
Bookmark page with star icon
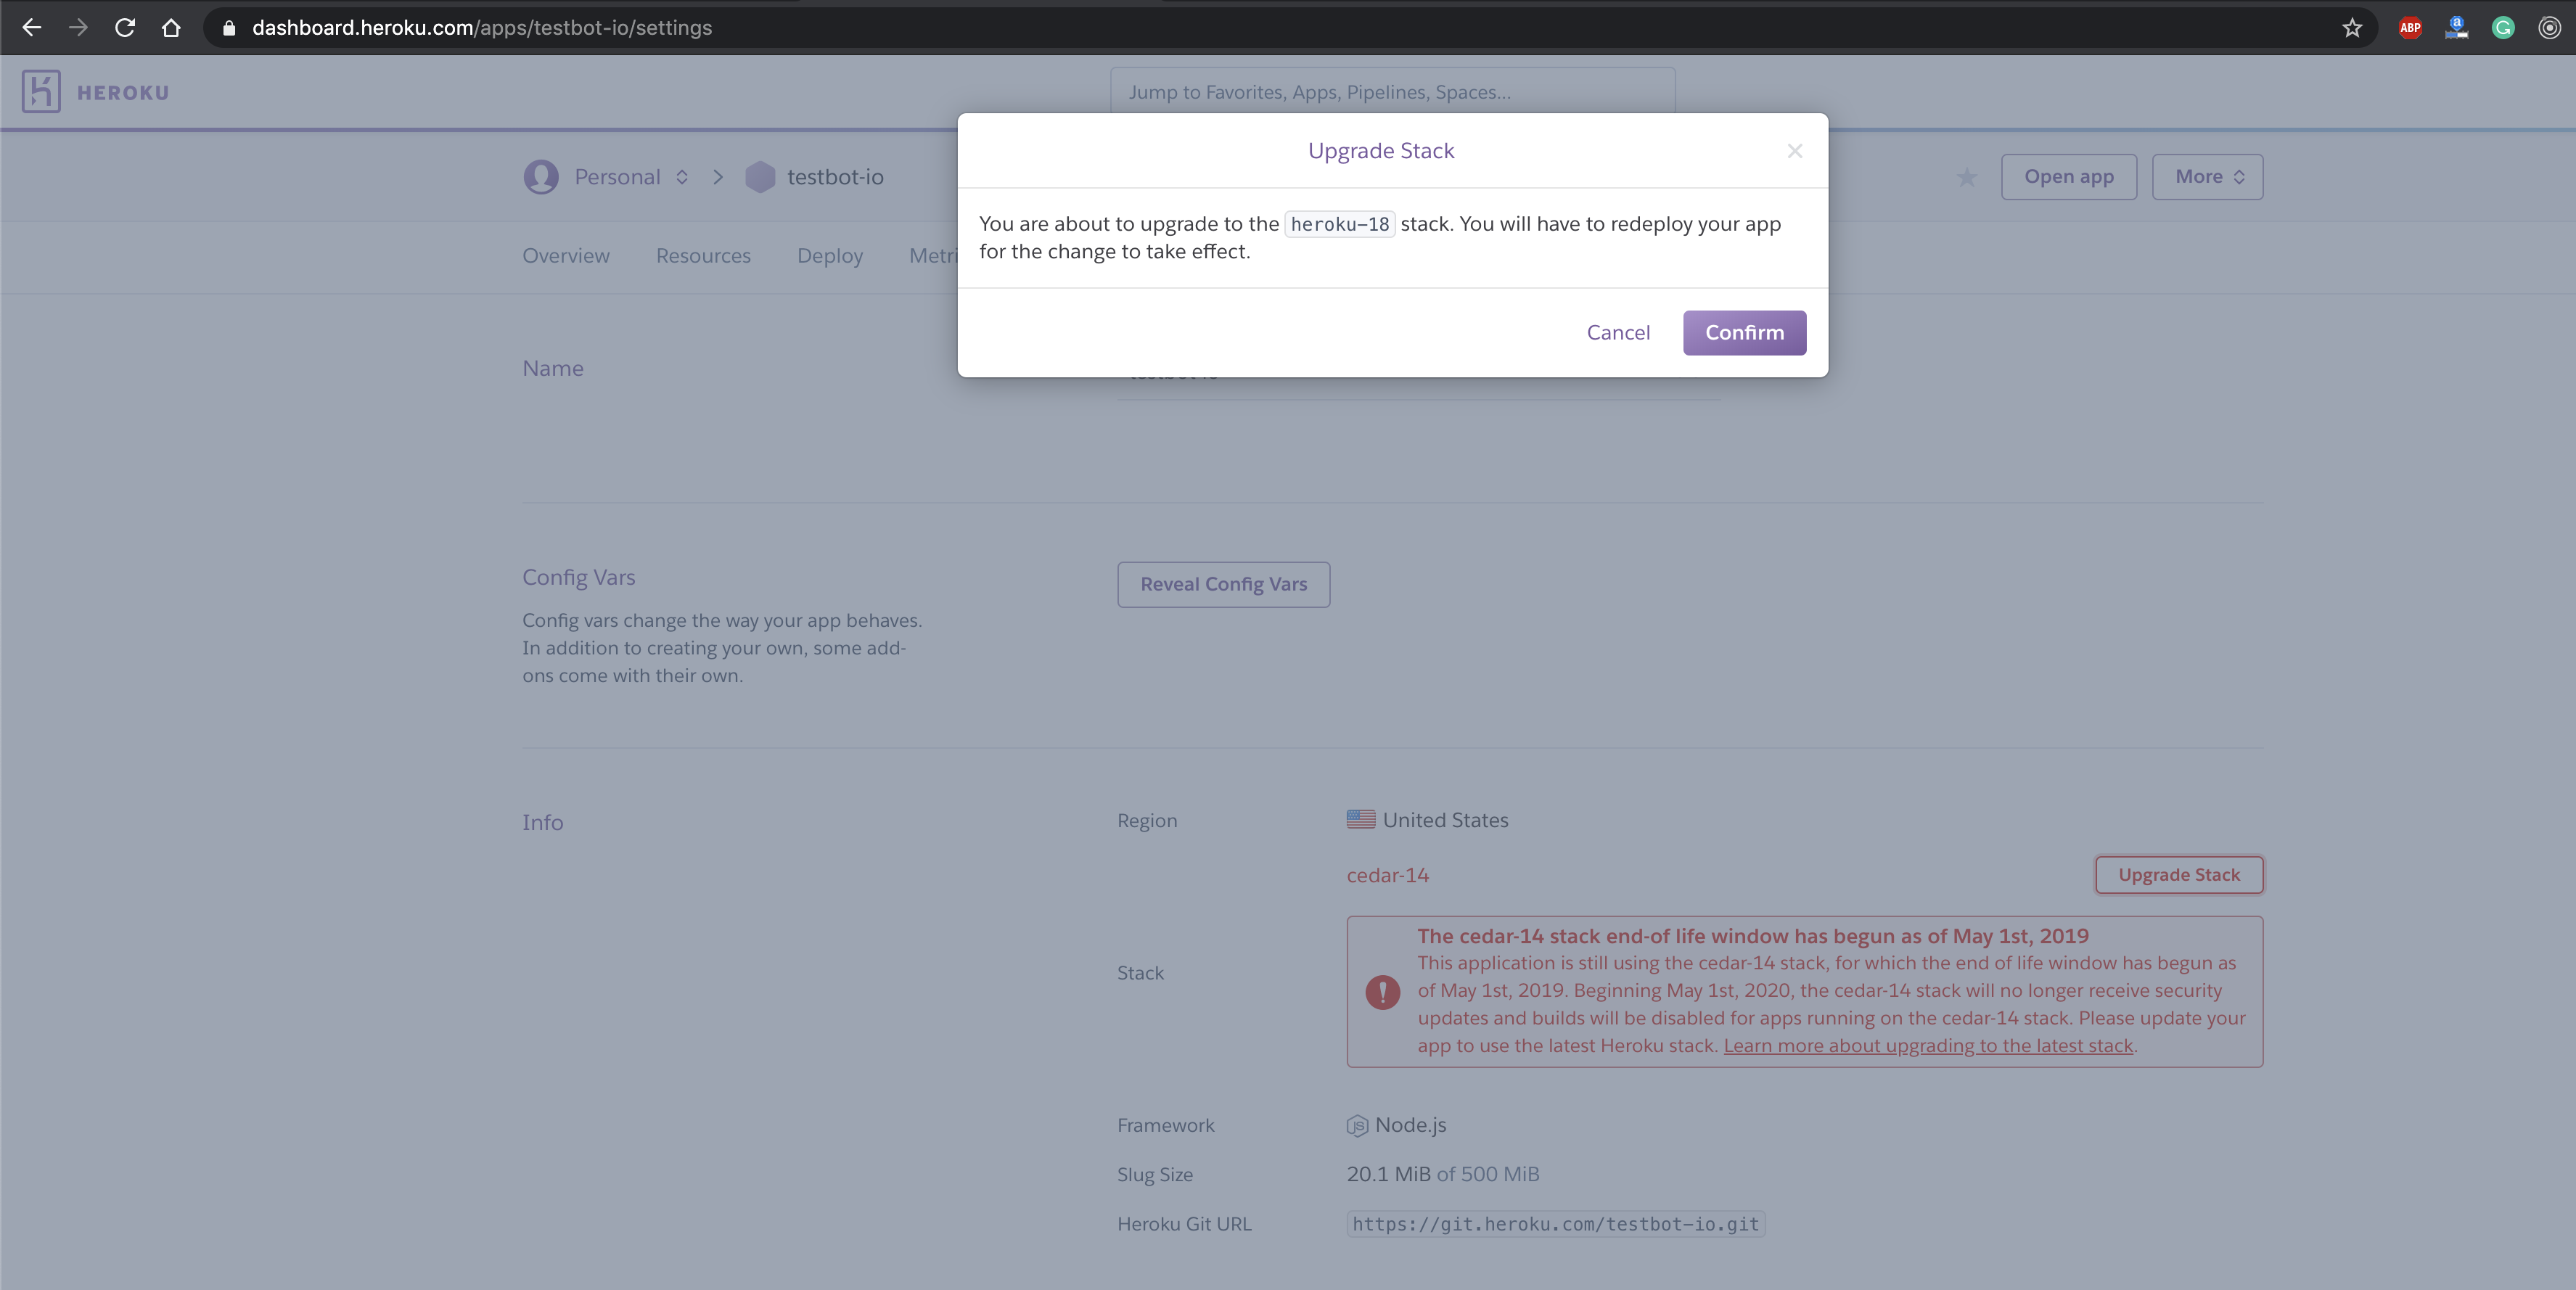point(2352,28)
